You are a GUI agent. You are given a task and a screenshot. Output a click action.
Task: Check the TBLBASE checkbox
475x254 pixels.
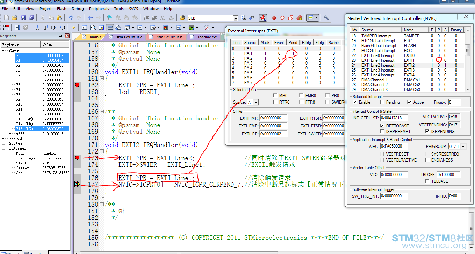tap(427, 181)
